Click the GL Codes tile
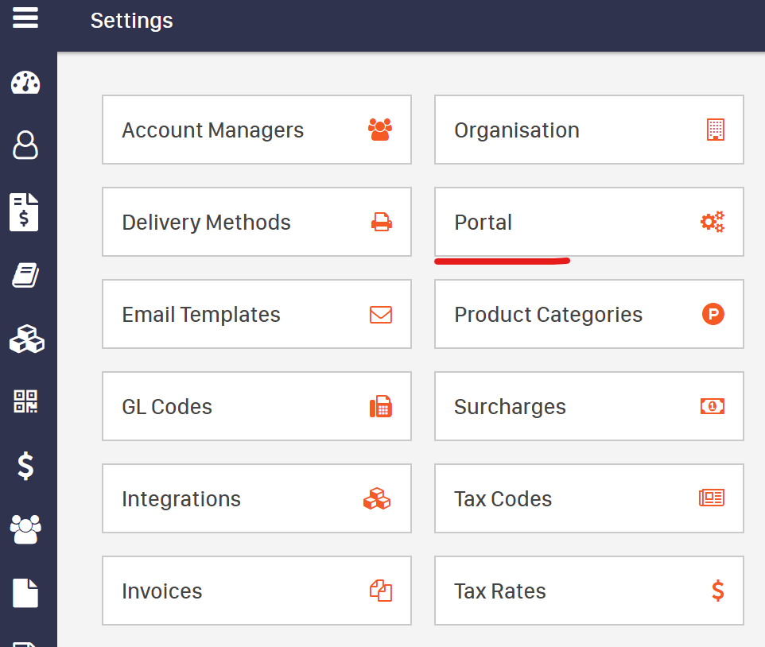Screen dimensions: 765x647 [256, 406]
